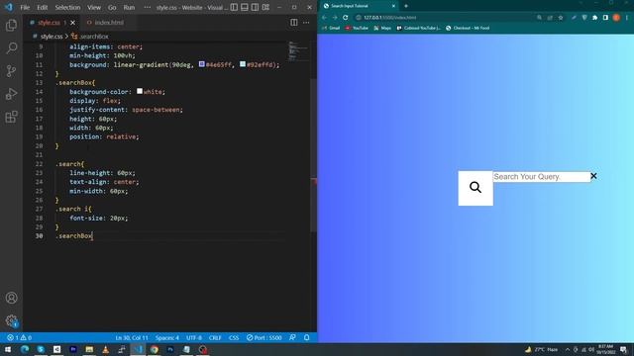The width and height of the screenshot is (634, 356).
Task: Open the browser three-dot menu
Action: (627, 18)
